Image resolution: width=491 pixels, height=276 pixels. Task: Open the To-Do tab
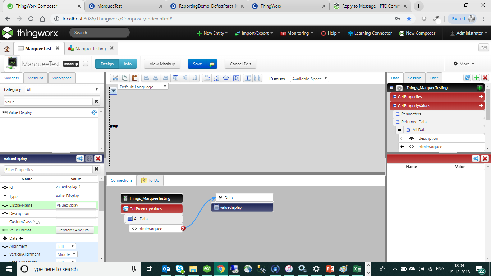pos(150,180)
